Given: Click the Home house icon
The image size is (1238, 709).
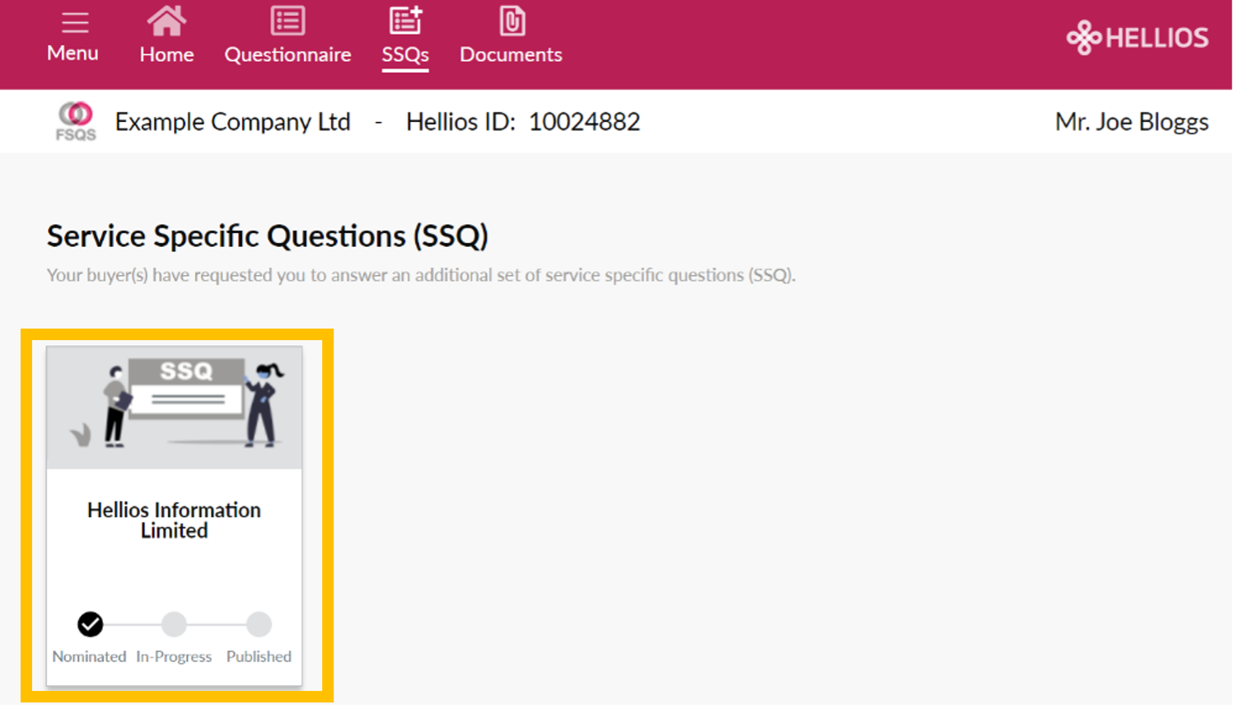Looking at the screenshot, I should click(x=166, y=21).
